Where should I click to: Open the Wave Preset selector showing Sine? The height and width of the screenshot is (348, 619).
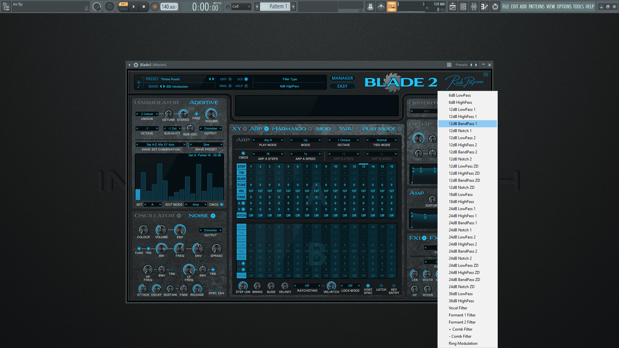tap(206, 145)
